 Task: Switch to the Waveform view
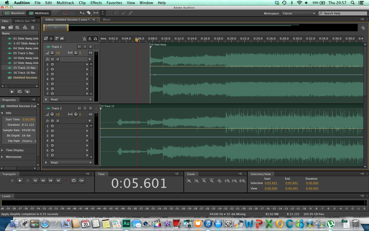(x=15, y=13)
